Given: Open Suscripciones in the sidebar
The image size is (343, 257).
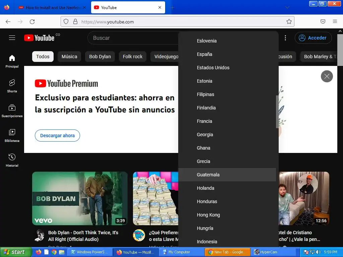Looking at the screenshot, I should (12, 111).
